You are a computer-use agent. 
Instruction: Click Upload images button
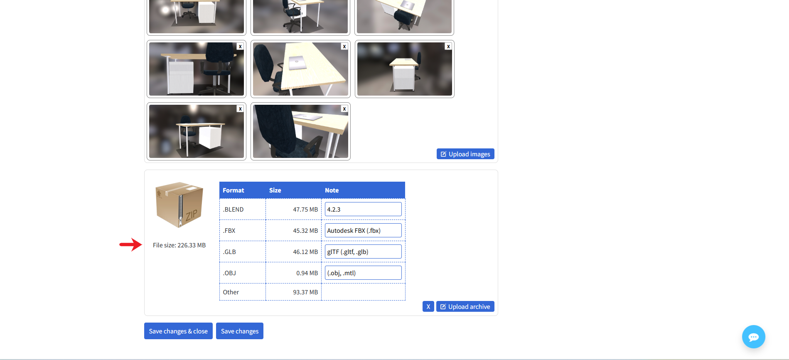pos(465,154)
